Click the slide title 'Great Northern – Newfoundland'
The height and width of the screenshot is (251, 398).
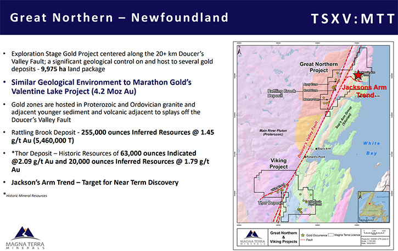tap(119, 18)
